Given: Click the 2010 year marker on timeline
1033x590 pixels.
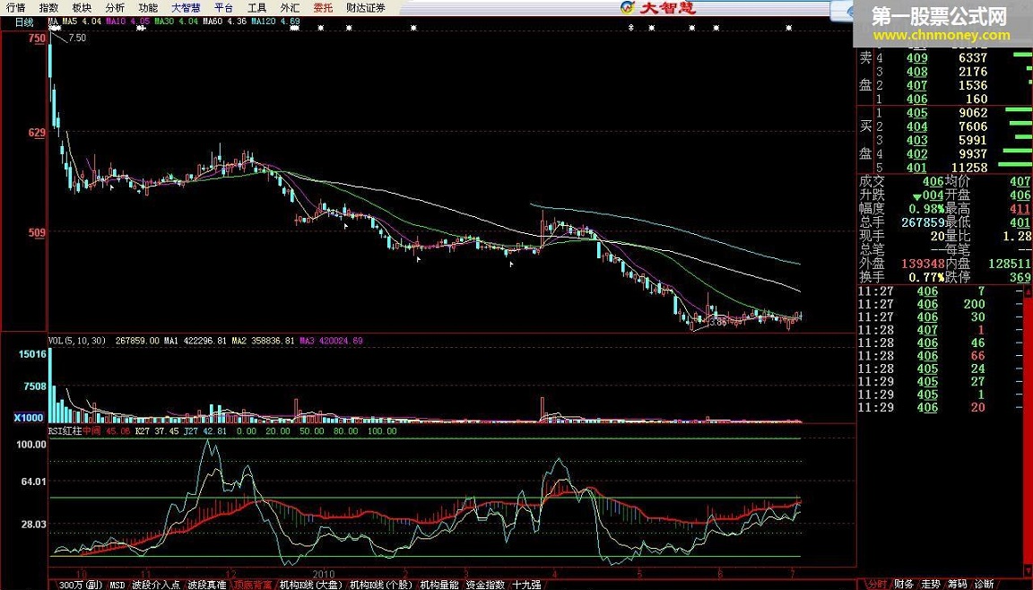Looking at the screenshot, I should pos(324,573).
